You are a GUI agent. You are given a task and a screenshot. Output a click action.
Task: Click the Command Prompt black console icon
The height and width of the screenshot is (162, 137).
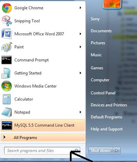pos(7,60)
